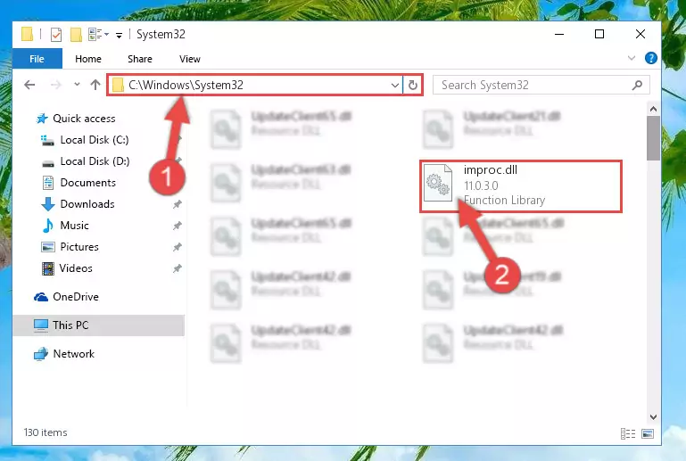The height and width of the screenshot is (461, 686).
Task: Click the pin icon next to Pictures
Action: 178,247
